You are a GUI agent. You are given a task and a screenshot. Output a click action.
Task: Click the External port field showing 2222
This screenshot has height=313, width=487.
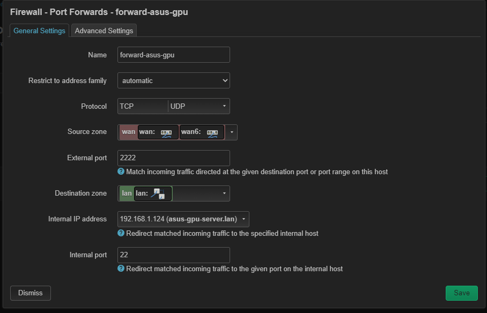[174, 158]
